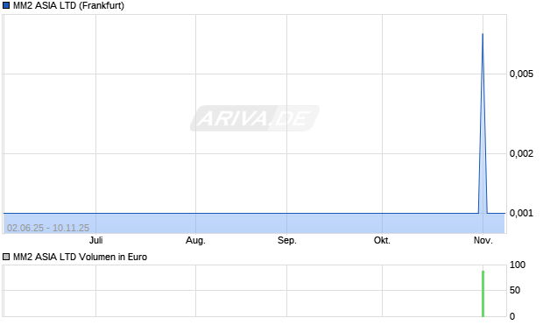The height and width of the screenshot is (325, 543).
Task: Click the blue MM2 ASIA LTD legend square
Action: (x=6, y=5)
